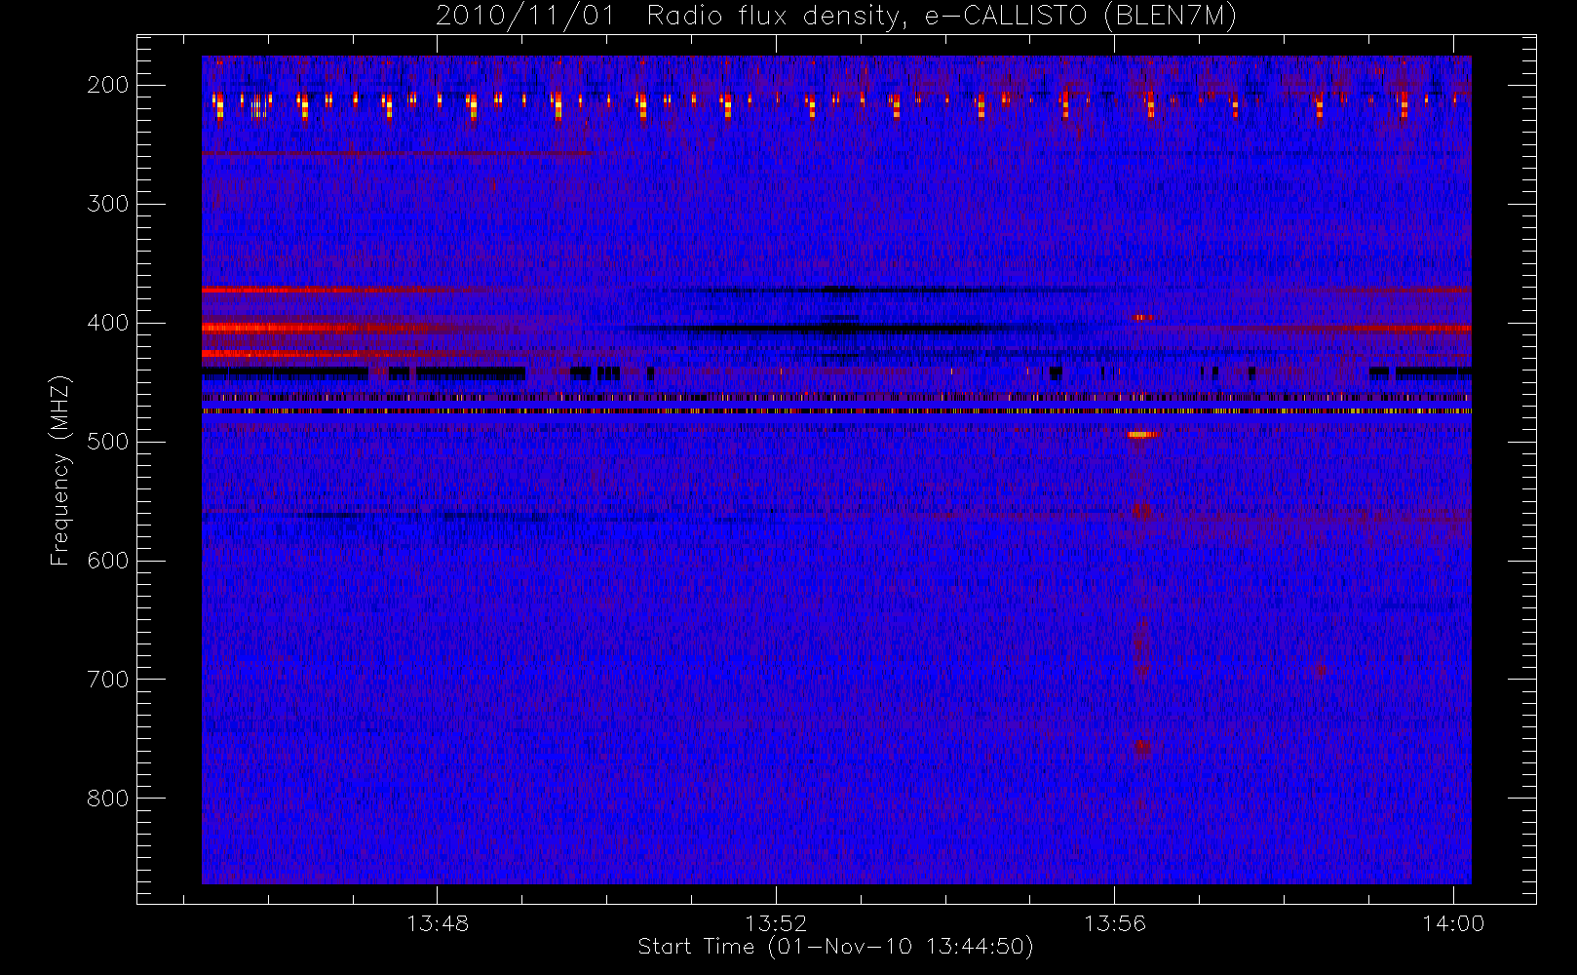Click the 'Start Time (01-Nov-10 13:44:50)' x-axis label
The height and width of the screenshot is (975, 1577).
pyautogui.click(x=835, y=947)
